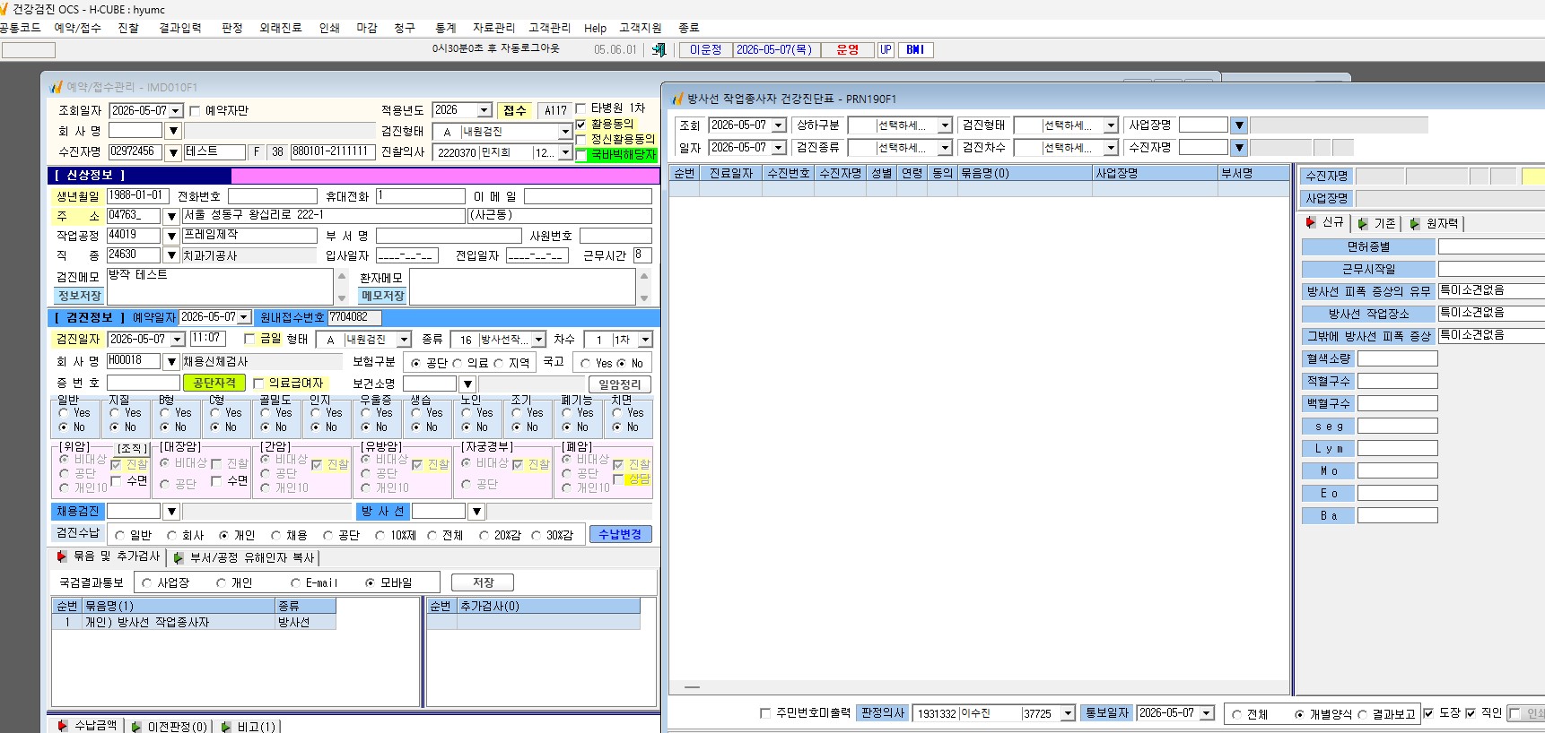Open the 자료관리 menu
The width and height of the screenshot is (1545, 733).
pos(494,28)
